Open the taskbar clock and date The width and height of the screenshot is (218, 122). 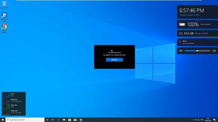[x=208, y=120]
